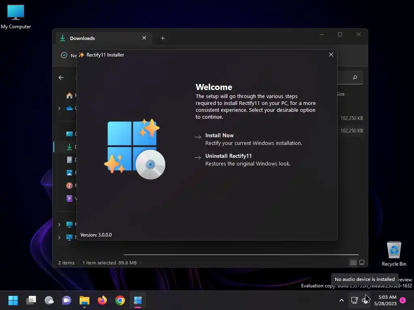The height and width of the screenshot is (310, 414).
Task: Add a new File Explorer tab
Action: [x=163, y=38]
